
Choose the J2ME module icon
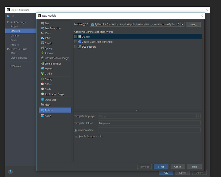(42, 38)
